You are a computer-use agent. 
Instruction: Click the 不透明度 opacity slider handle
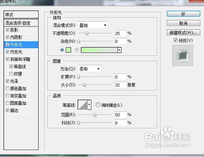(x=87, y=33)
